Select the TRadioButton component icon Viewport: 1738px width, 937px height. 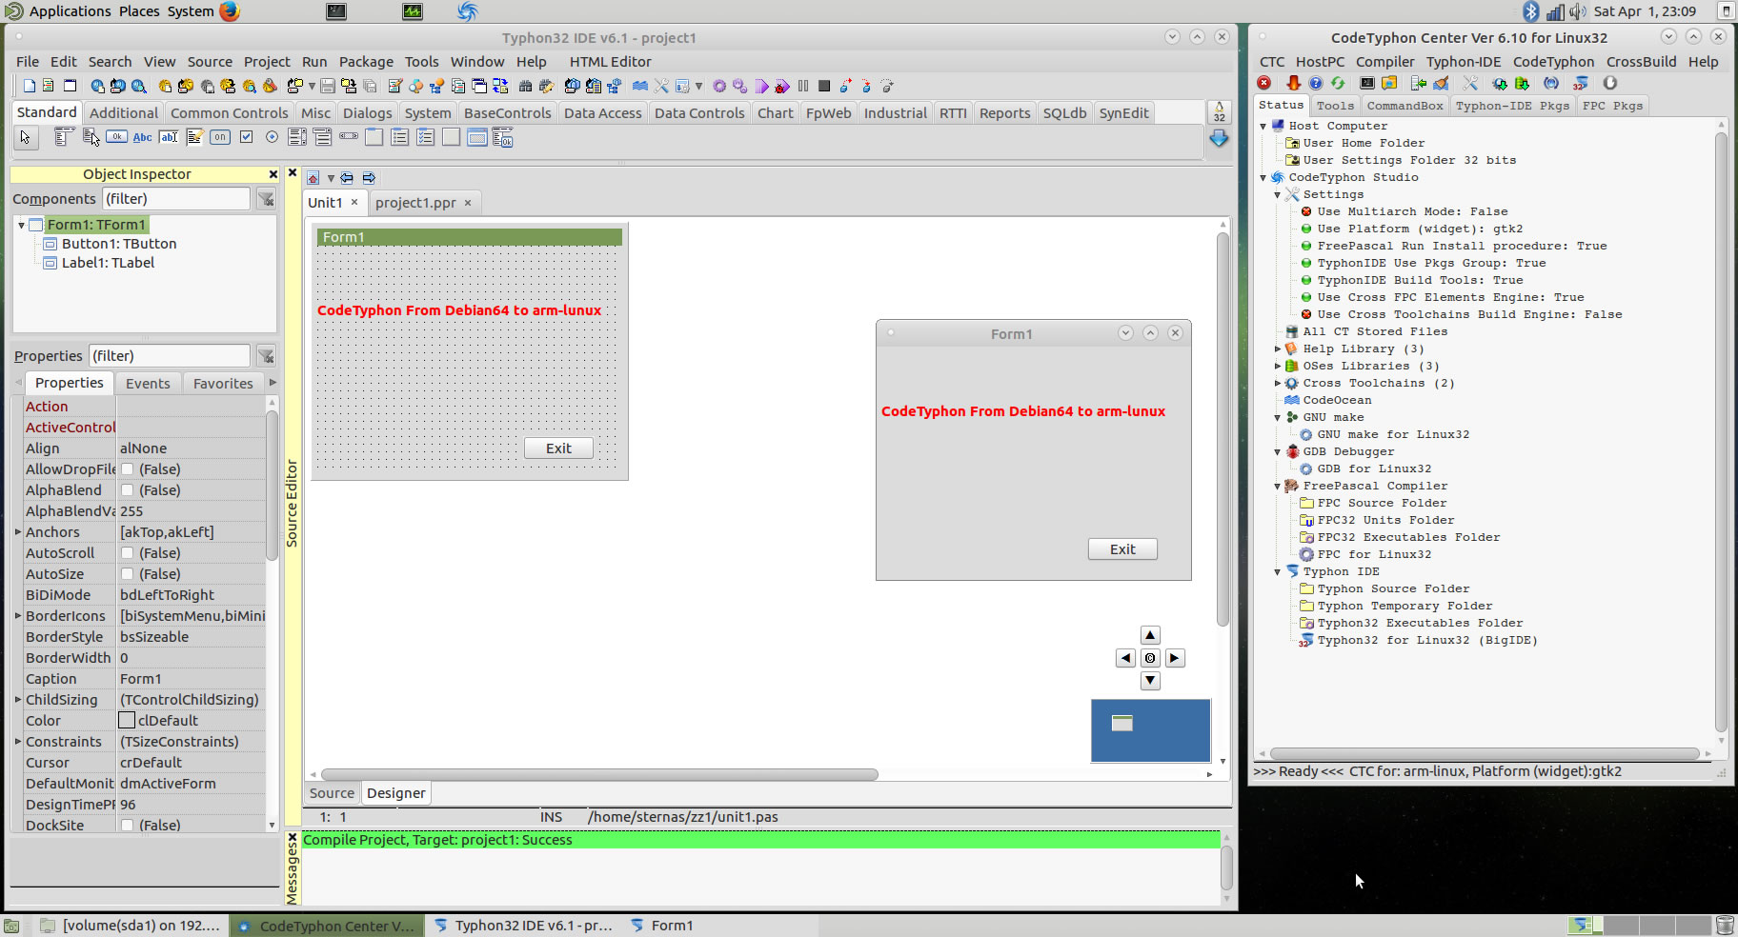point(272,136)
